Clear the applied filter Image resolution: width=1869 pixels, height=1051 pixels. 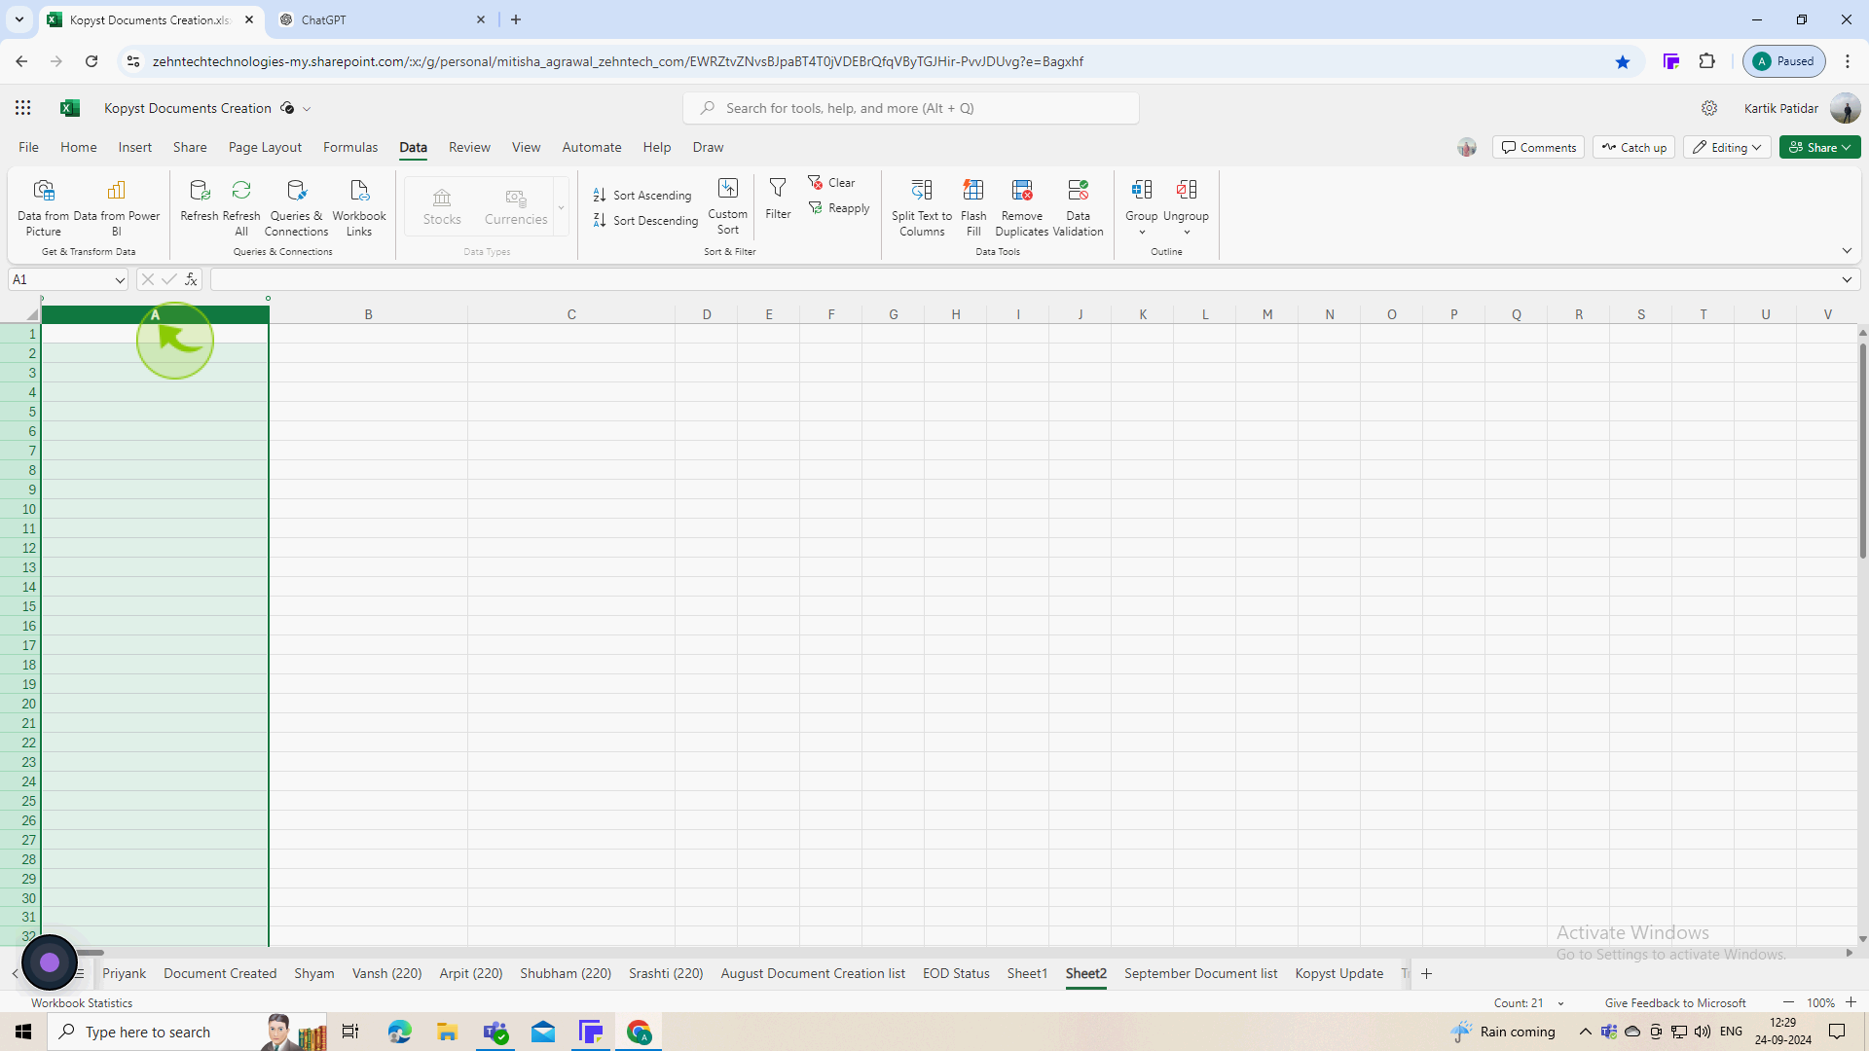(831, 183)
